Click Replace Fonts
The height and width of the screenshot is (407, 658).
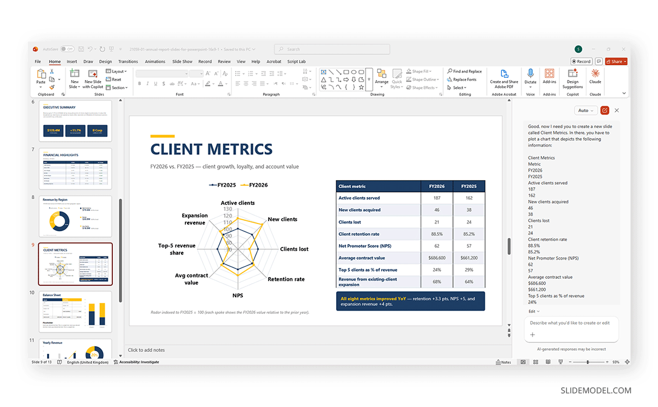(x=461, y=79)
